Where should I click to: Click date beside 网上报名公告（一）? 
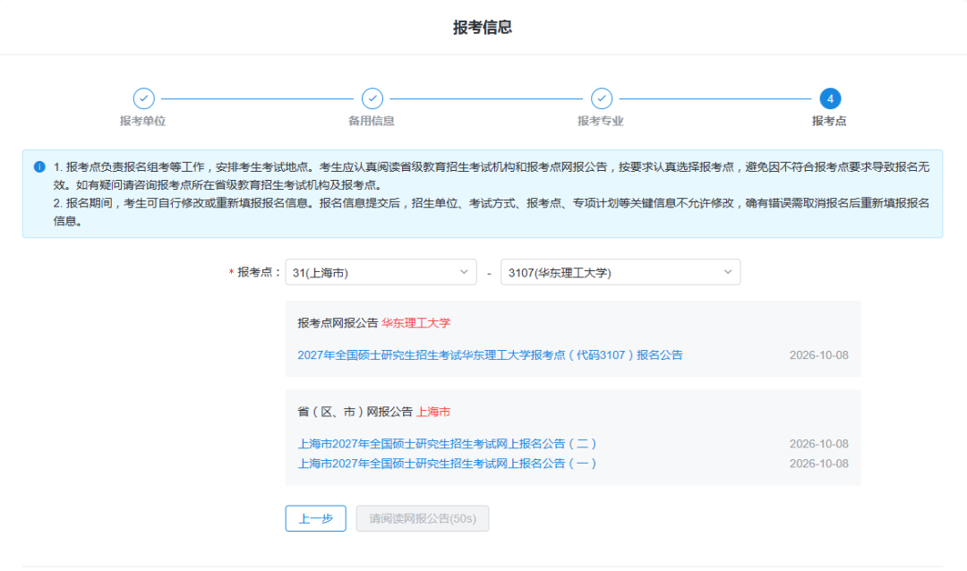pos(819,464)
